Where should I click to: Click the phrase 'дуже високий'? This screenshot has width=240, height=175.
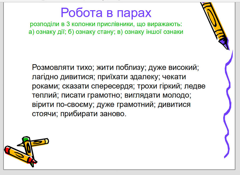173,68
